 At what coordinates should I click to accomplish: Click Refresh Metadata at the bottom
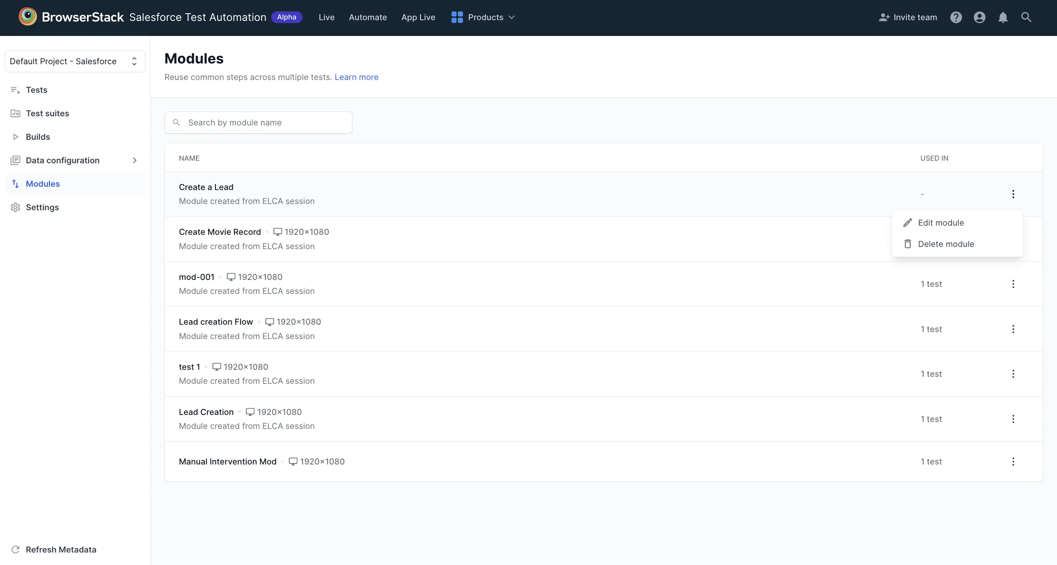tap(61, 550)
